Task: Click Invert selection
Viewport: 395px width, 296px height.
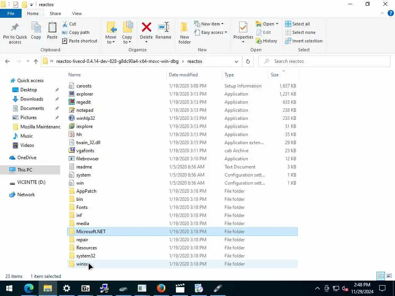Action: 304,41
